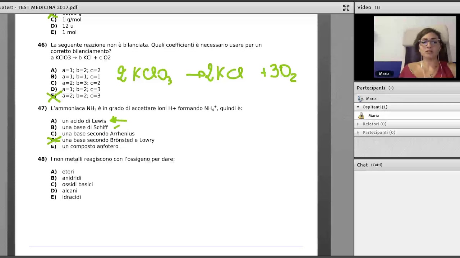The image size is (460, 258).
Task: Click answer 'un composto anfotero'
Action: coord(90,147)
